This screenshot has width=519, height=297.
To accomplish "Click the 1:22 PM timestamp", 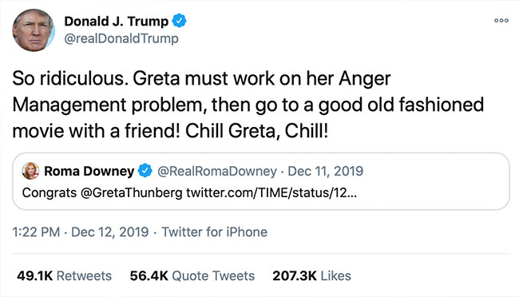I will click(36, 232).
